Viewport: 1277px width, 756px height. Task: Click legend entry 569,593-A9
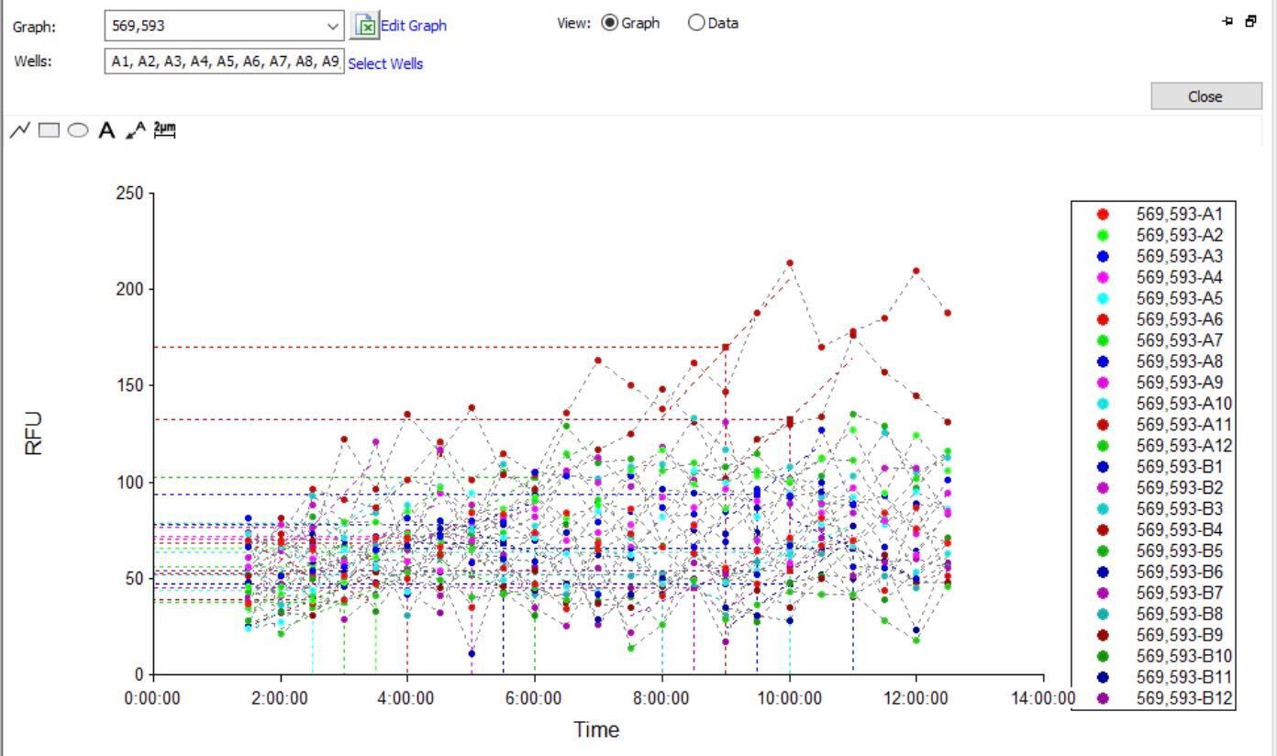[x=1180, y=383]
